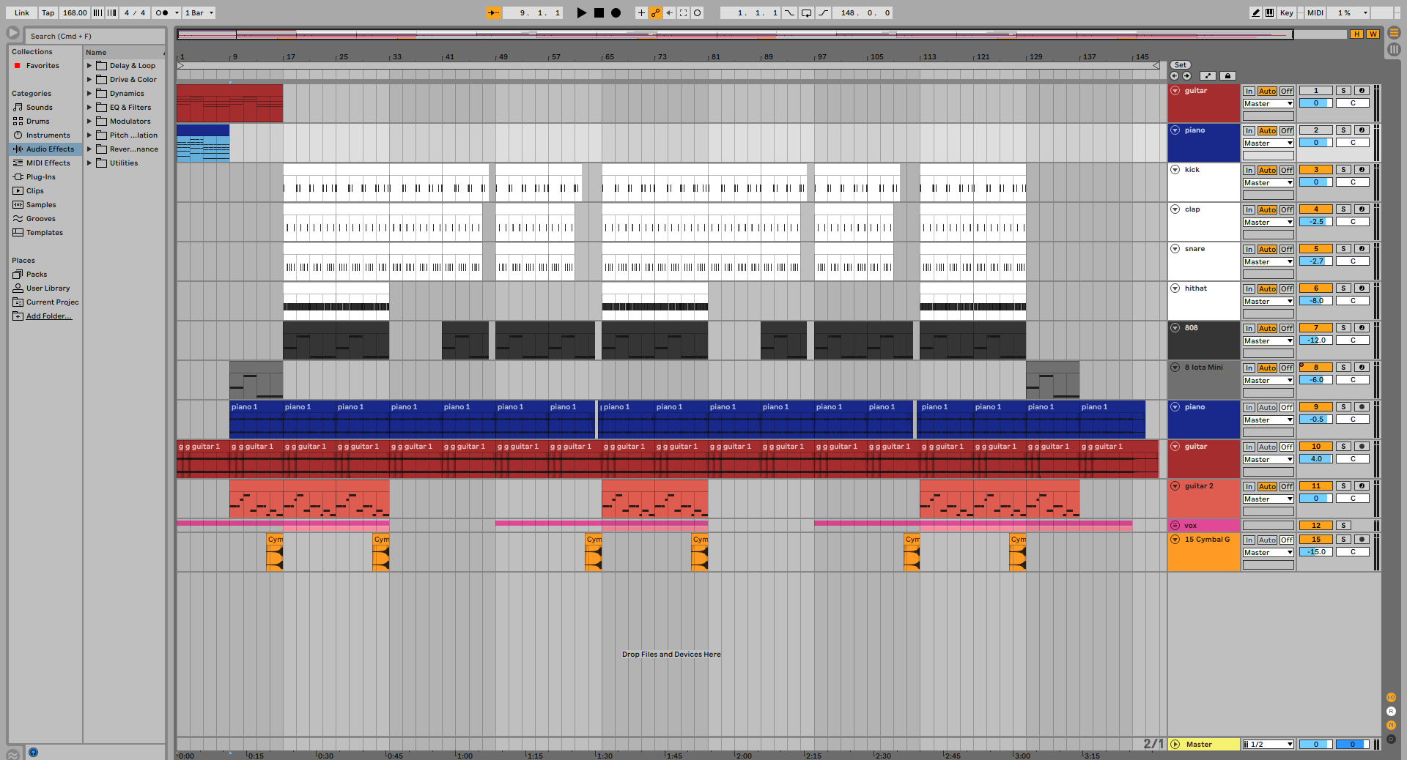Toggle the Lock Envelopes button
1407x760 pixels.
click(x=1228, y=75)
